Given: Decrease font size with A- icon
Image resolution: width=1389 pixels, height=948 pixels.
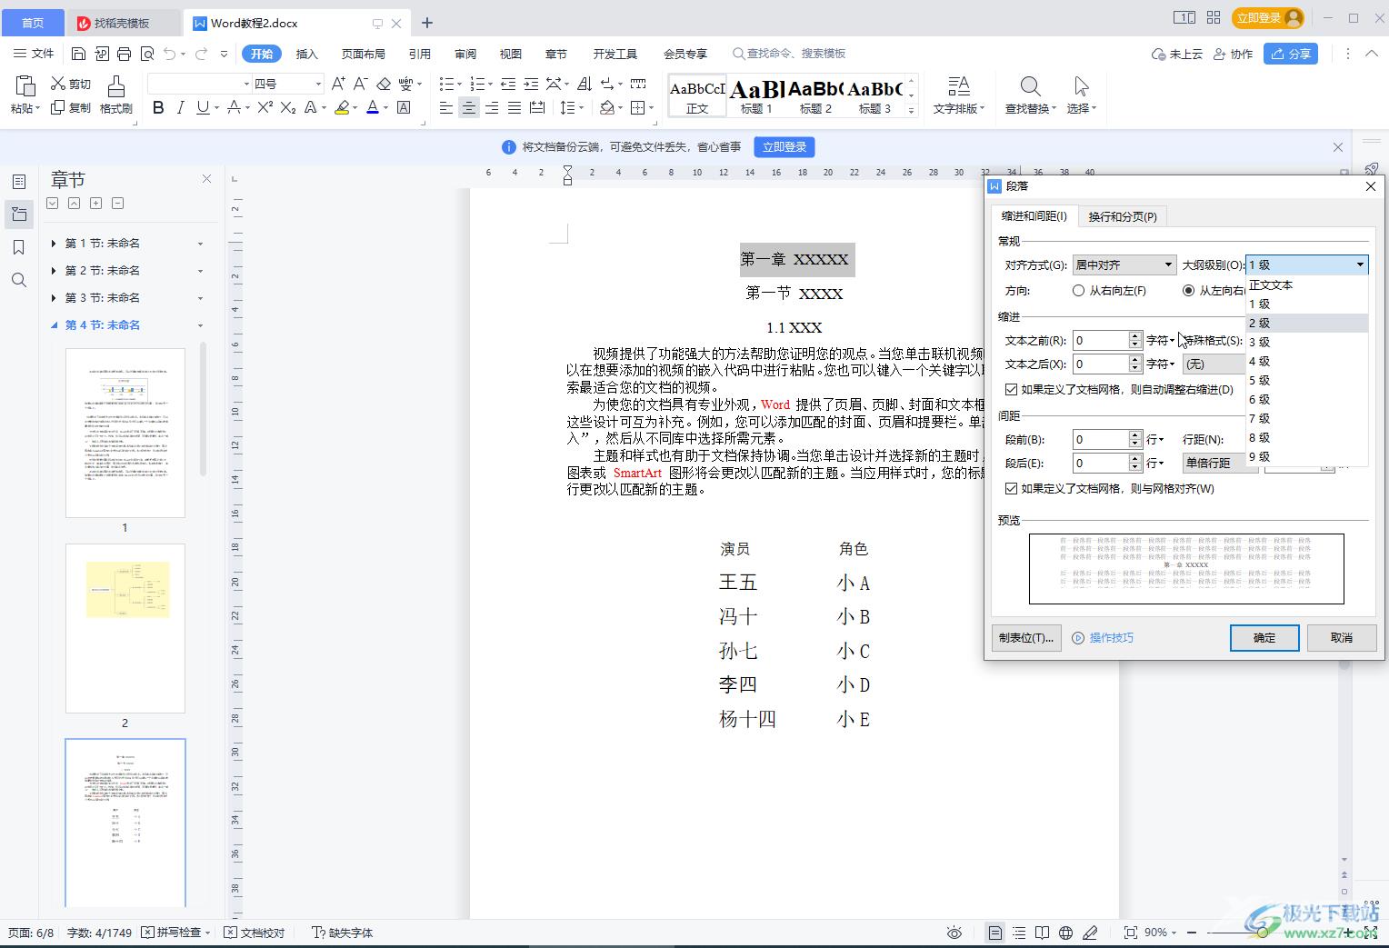Looking at the screenshot, I should point(360,84).
